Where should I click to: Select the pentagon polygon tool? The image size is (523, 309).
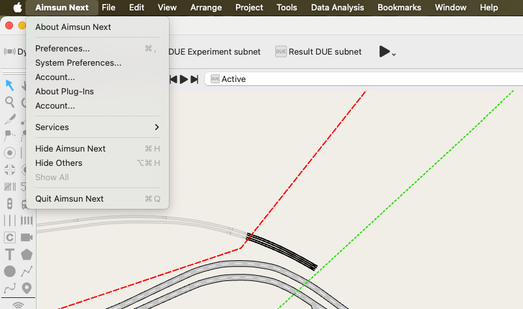tap(27, 254)
